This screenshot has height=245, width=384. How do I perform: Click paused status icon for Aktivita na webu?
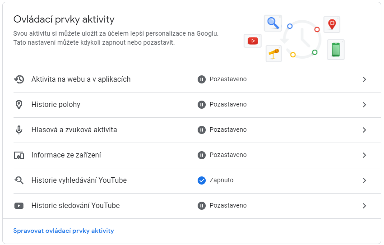[x=202, y=79]
